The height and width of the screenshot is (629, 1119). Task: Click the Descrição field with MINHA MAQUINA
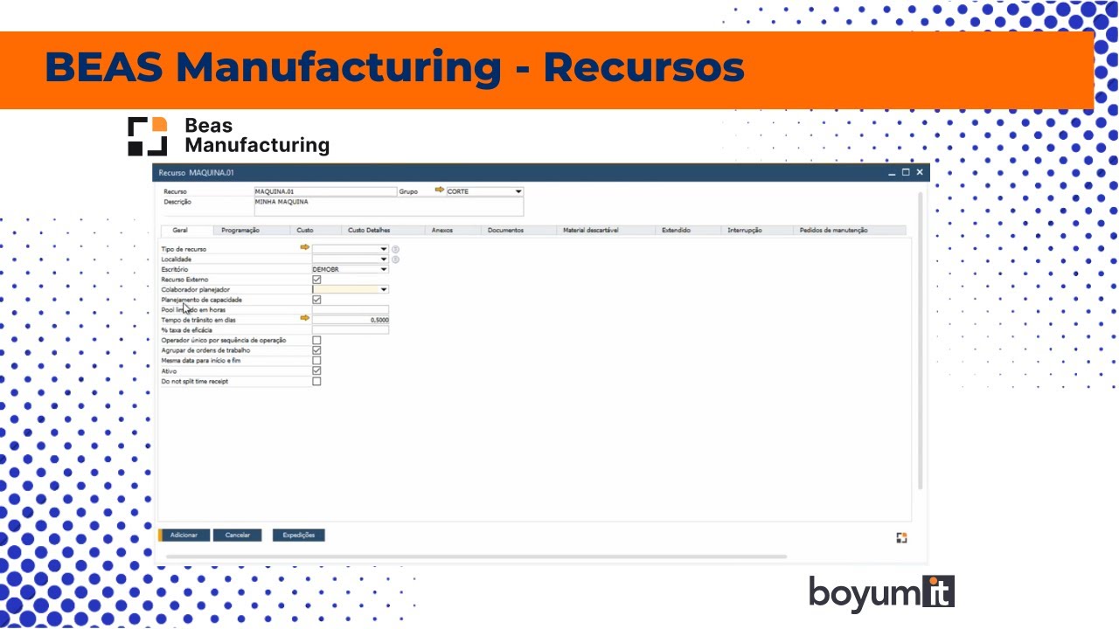coord(388,206)
